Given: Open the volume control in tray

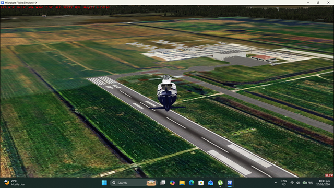Looking at the screenshot, I should 298,183.
